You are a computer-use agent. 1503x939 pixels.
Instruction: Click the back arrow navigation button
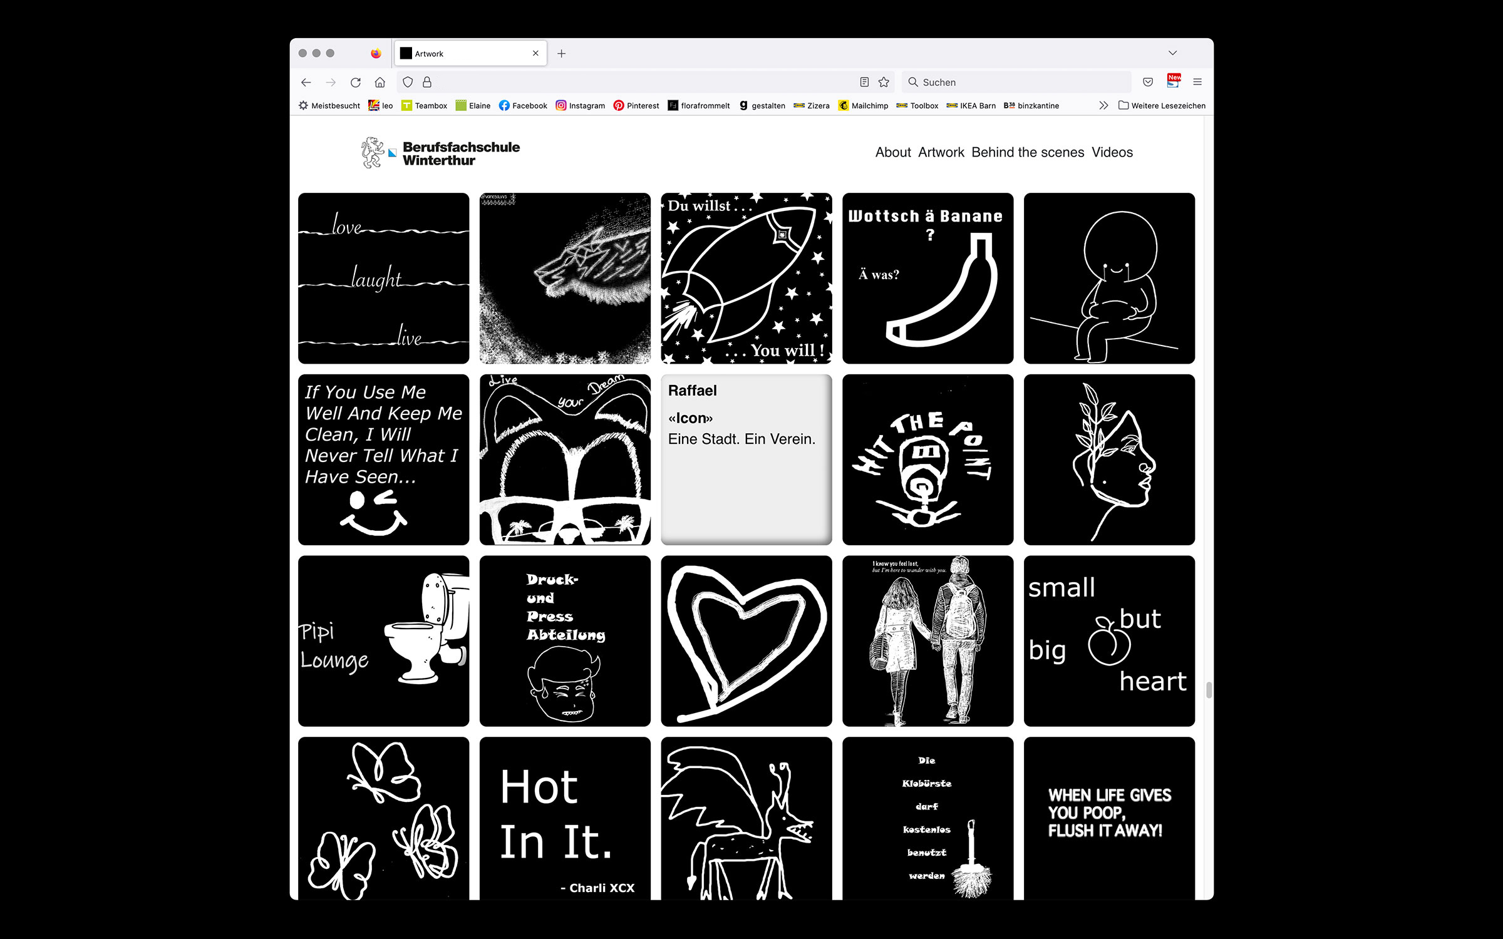[306, 82]
